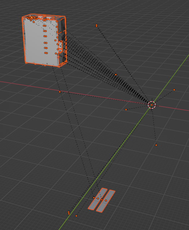Image resolution: width=189 pixels, height=230 pixels.
Task: Select the gray box-shaped mesh object
Action: point(44,41)
